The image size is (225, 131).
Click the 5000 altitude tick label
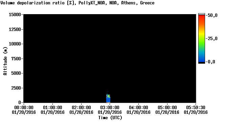click(16, 73)
